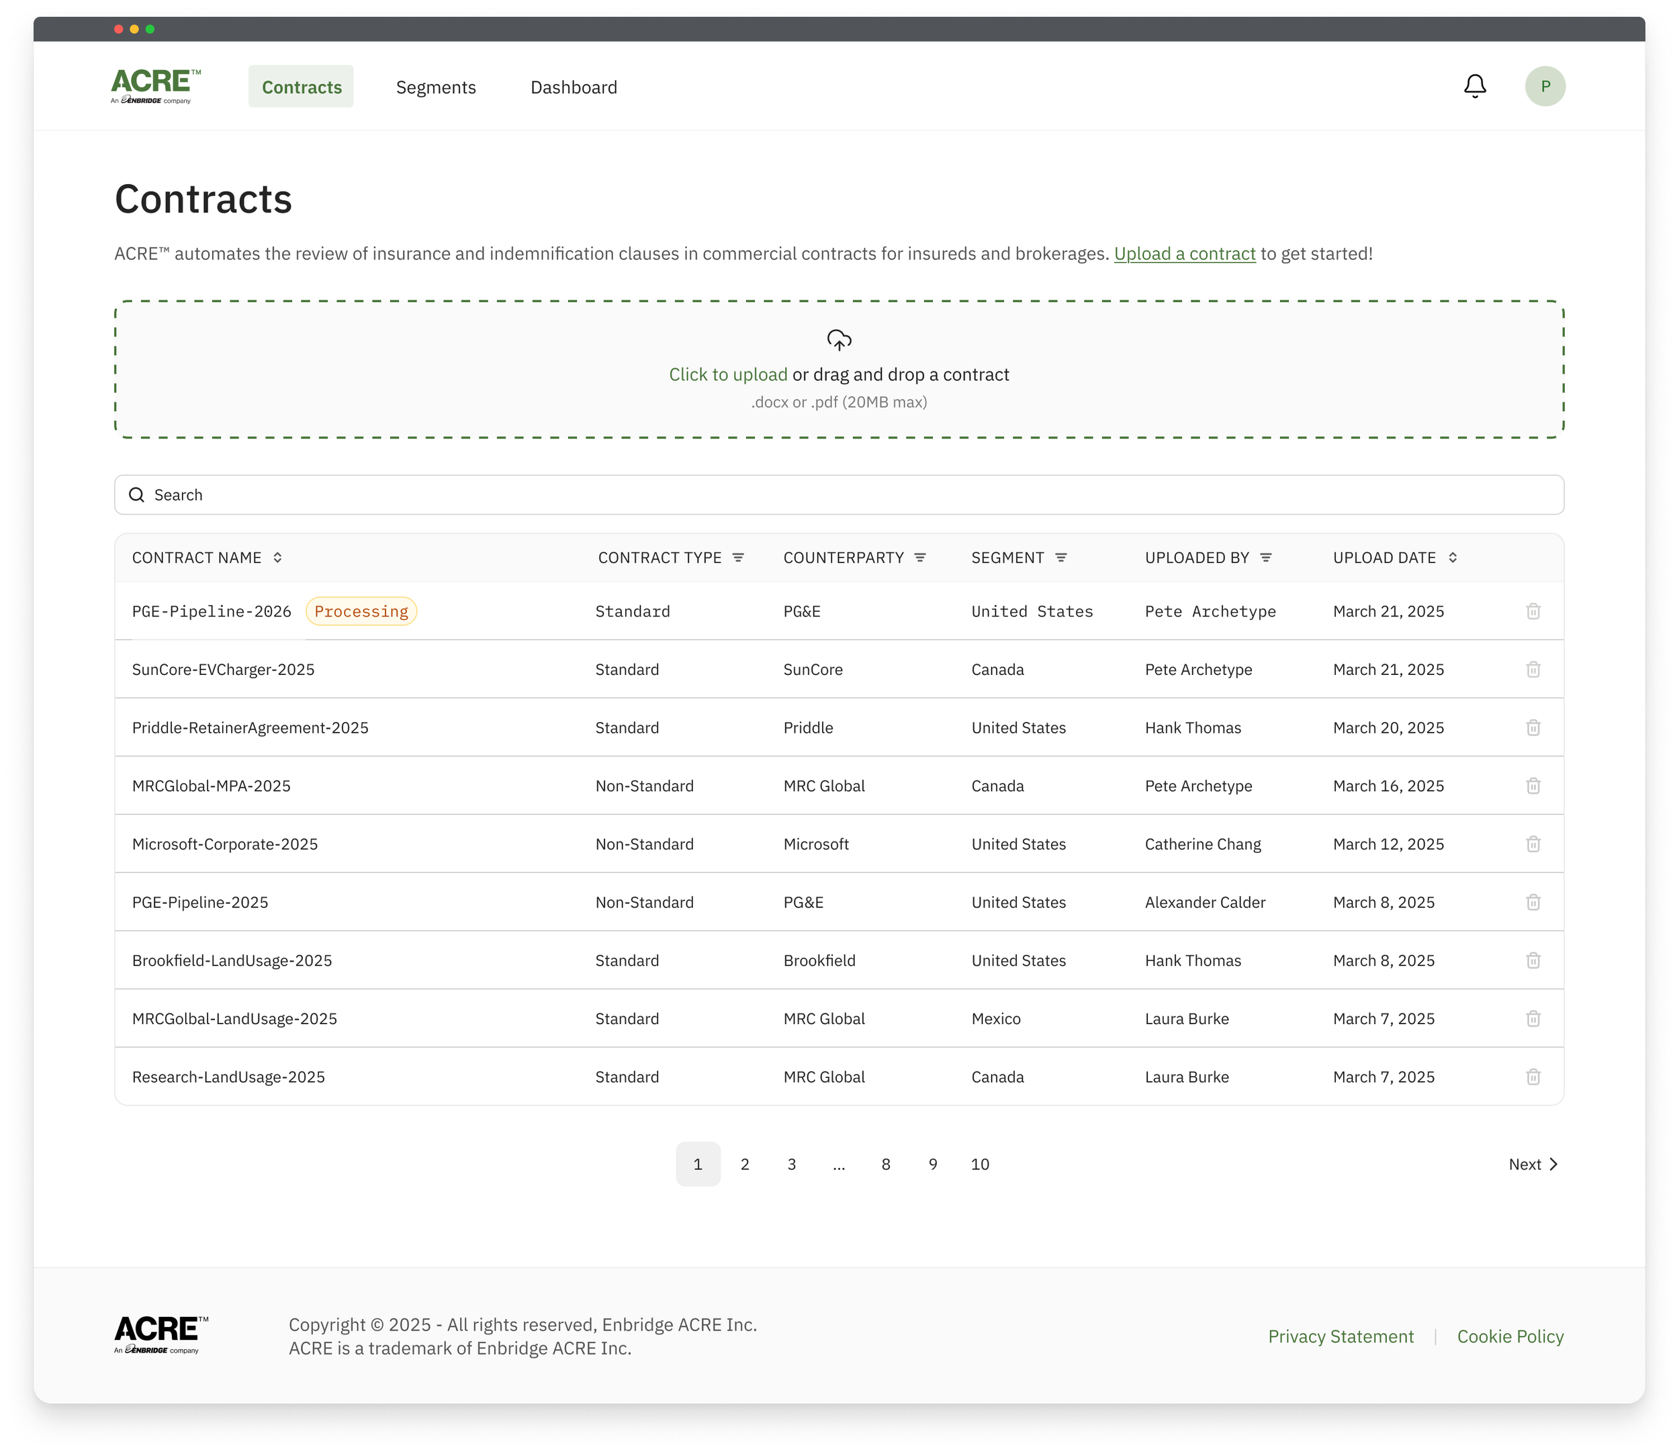Open the Contract Type filter
The image size is (1679, 1454).
[737, 557]
